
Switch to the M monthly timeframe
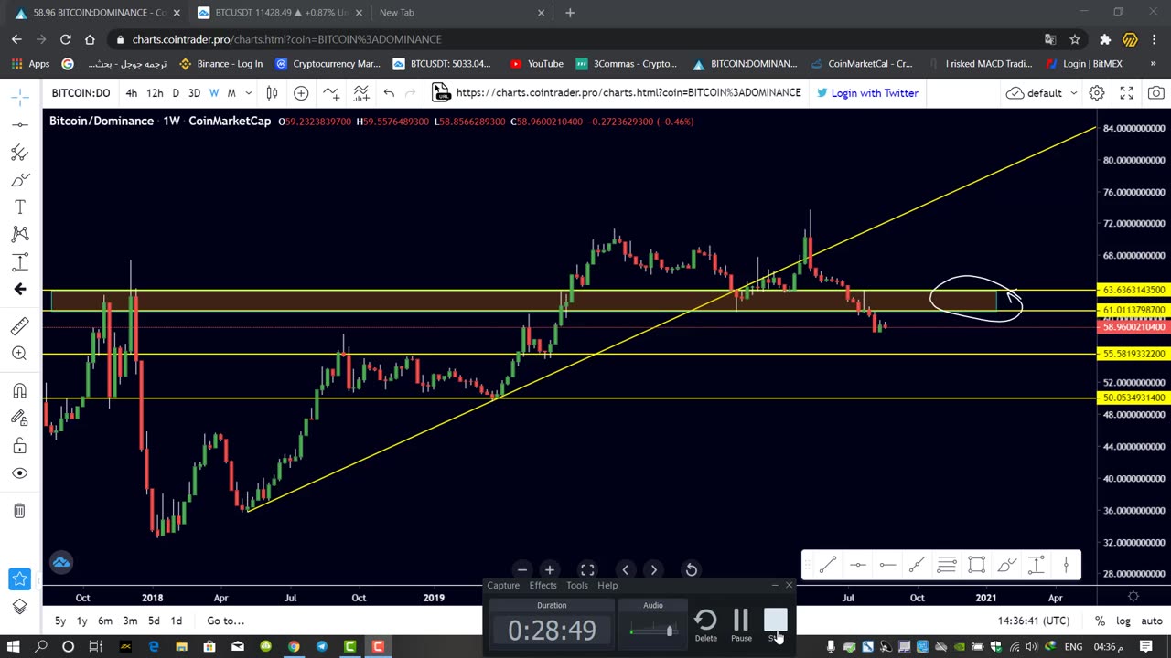231,93
